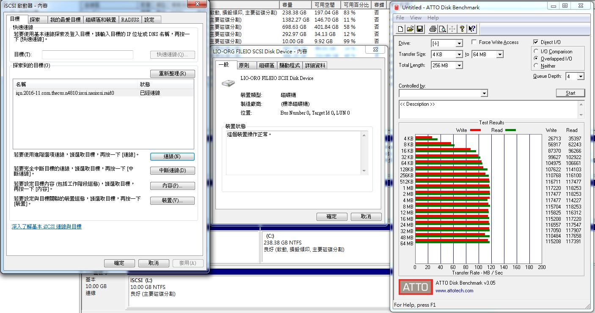Click the 裝置(V) button
This screenshot has height=313, width=595.
pyautogui.click(x=172, y=200)
